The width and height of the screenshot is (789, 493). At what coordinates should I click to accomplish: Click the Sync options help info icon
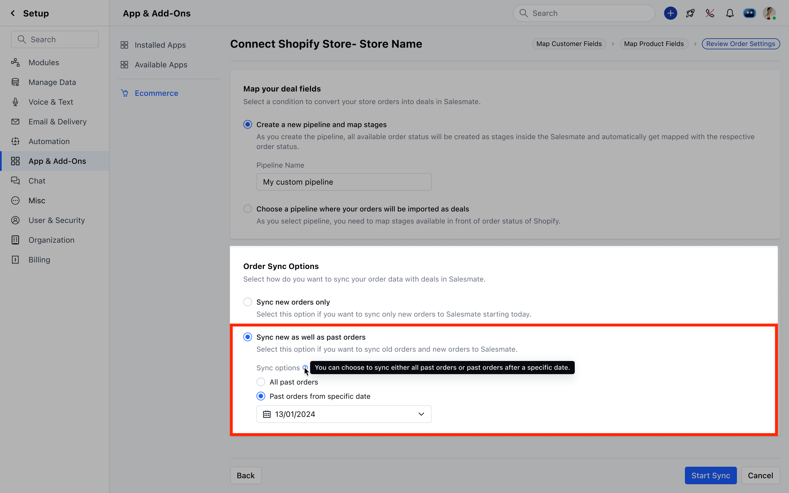(305, 368)
